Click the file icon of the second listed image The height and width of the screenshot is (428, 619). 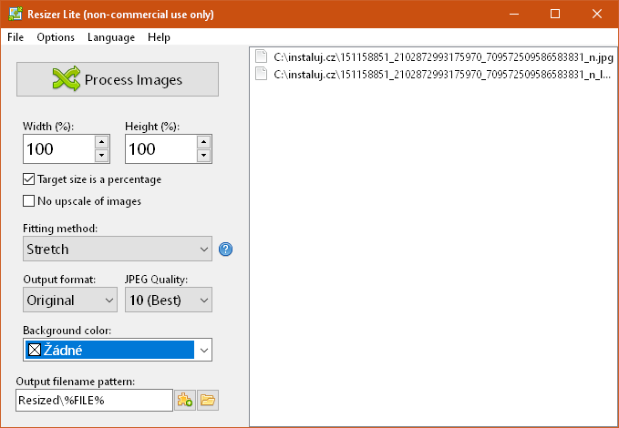tap(262, 75)
